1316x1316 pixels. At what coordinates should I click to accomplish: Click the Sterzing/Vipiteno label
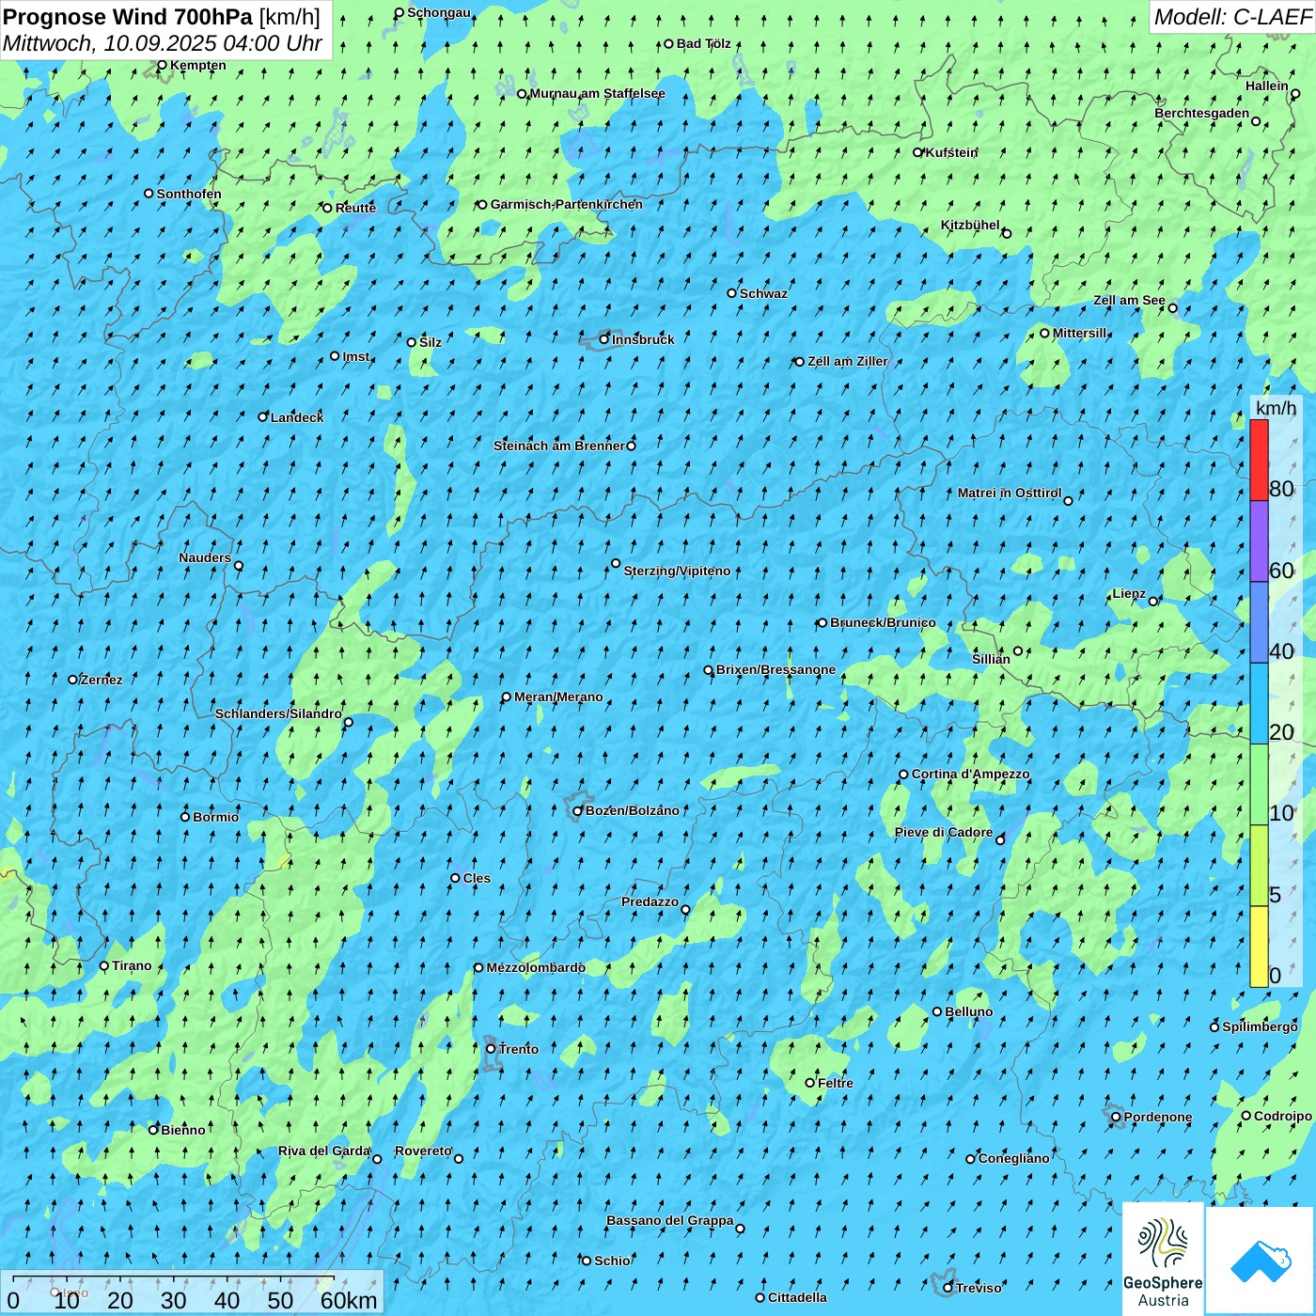(677, 571)
